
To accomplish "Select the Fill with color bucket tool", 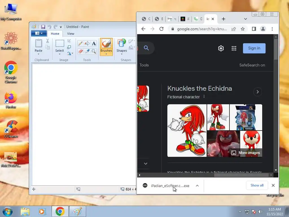I will click(87, 43).
